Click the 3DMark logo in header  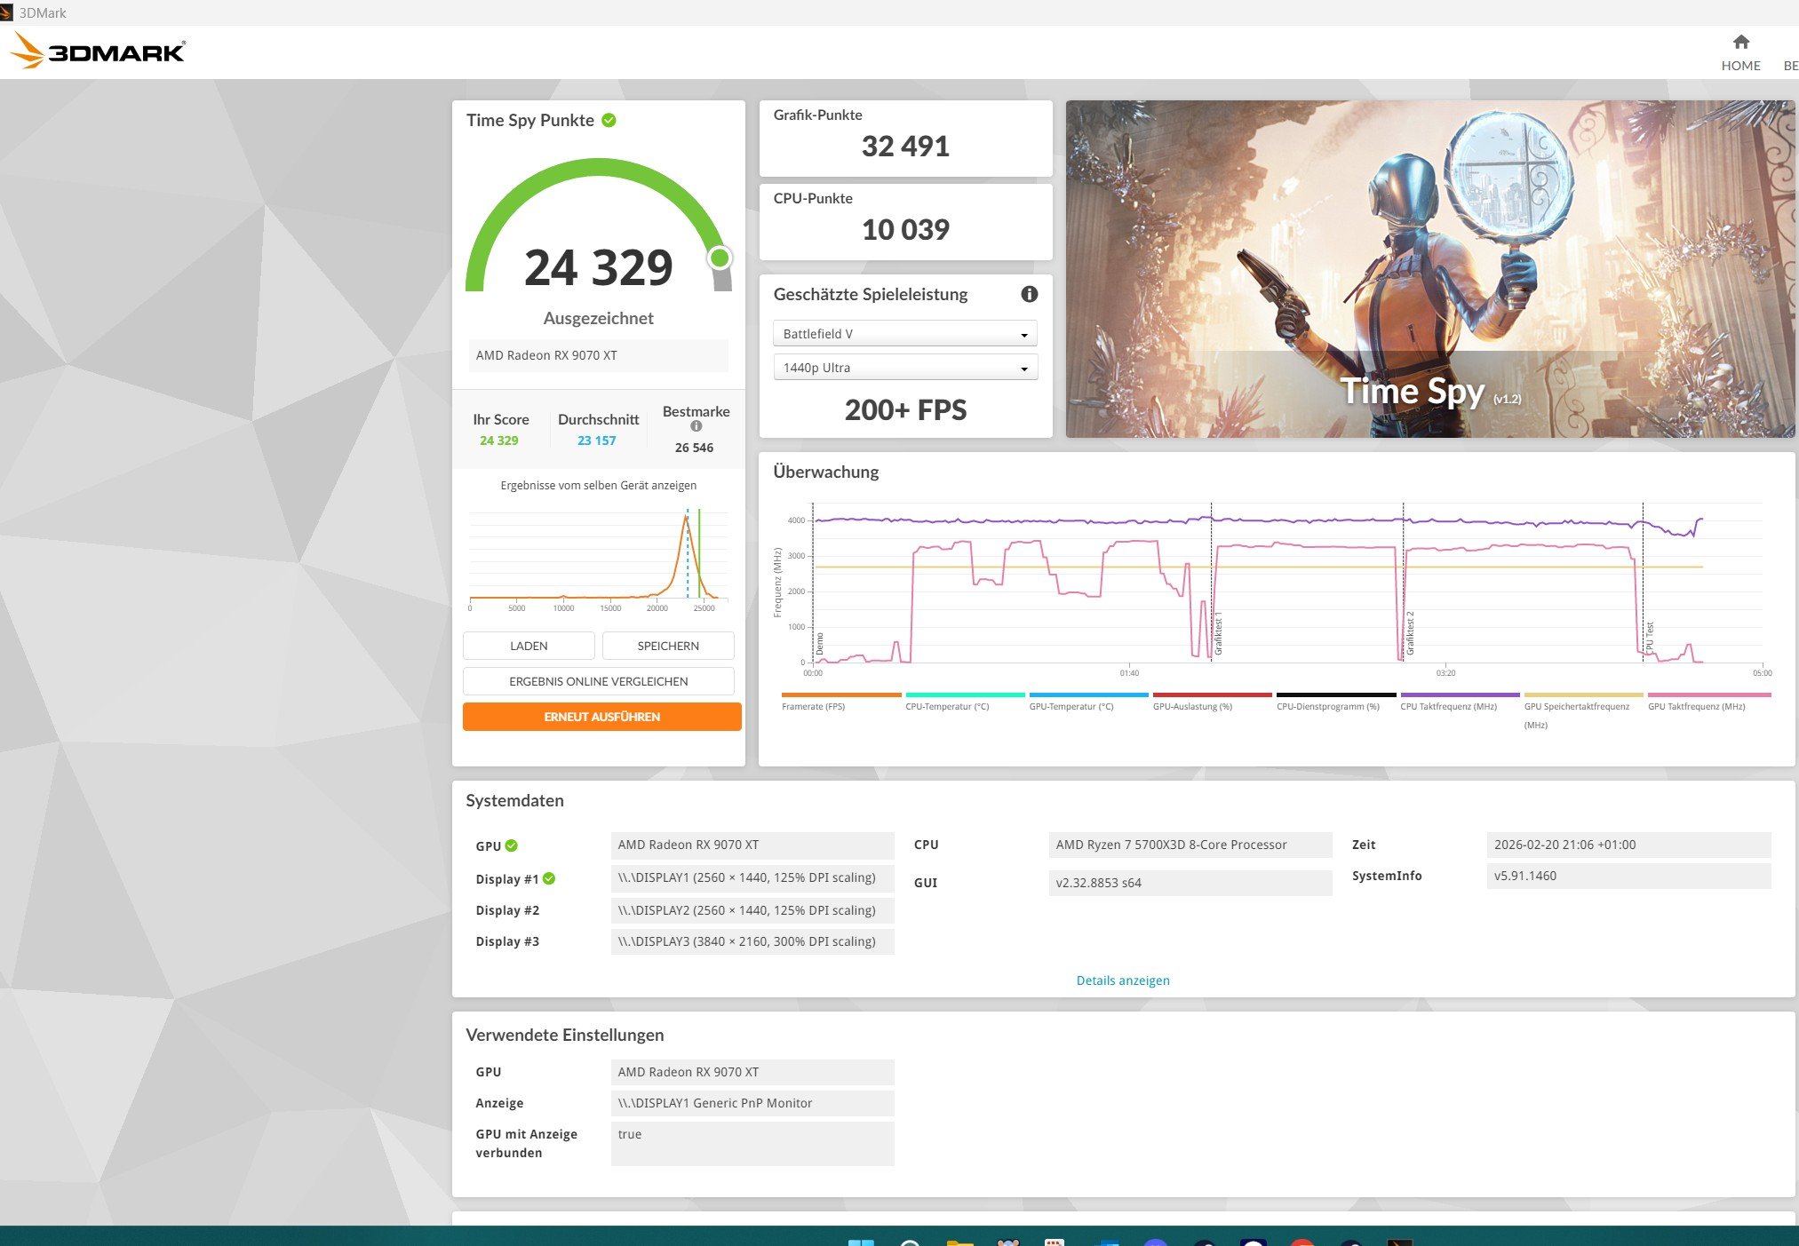(98, 51)
